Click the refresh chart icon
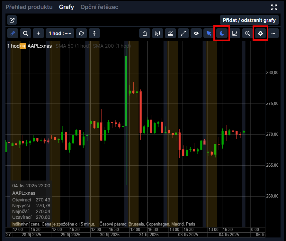 [x=81, y=33]
